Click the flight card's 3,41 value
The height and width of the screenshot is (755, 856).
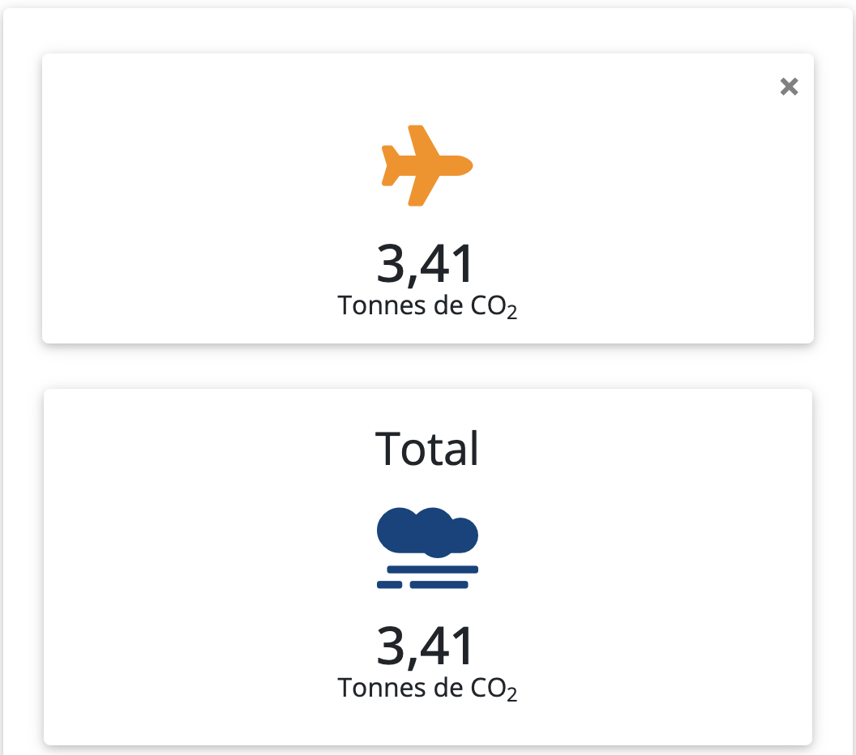426,264
